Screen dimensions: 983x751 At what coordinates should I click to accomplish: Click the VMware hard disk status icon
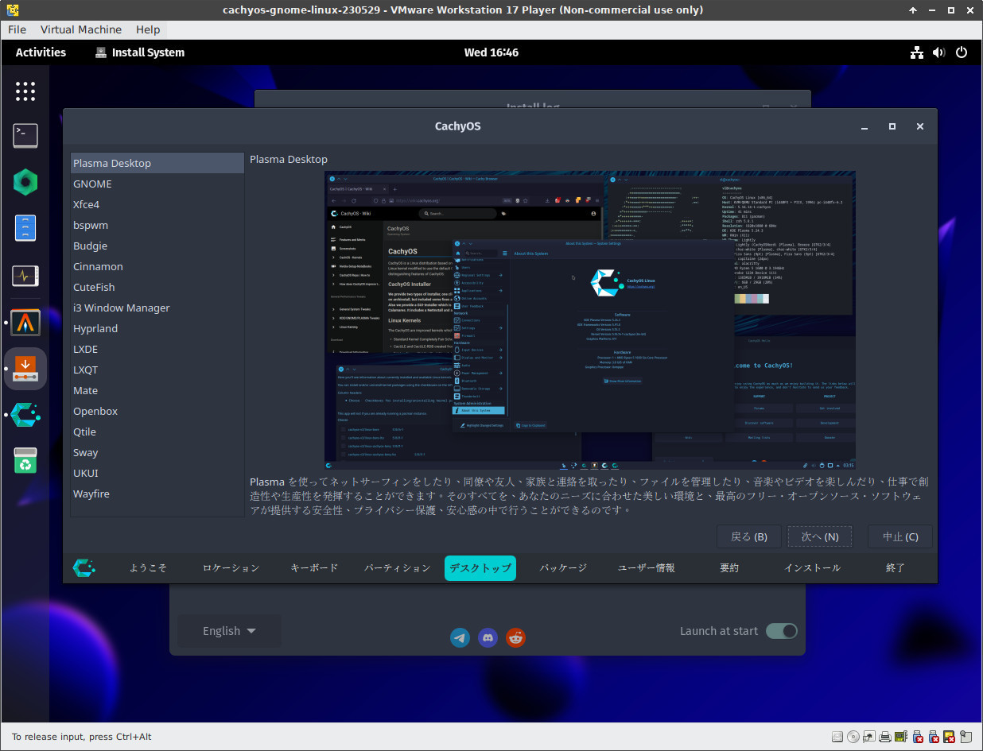coord(836,737)
